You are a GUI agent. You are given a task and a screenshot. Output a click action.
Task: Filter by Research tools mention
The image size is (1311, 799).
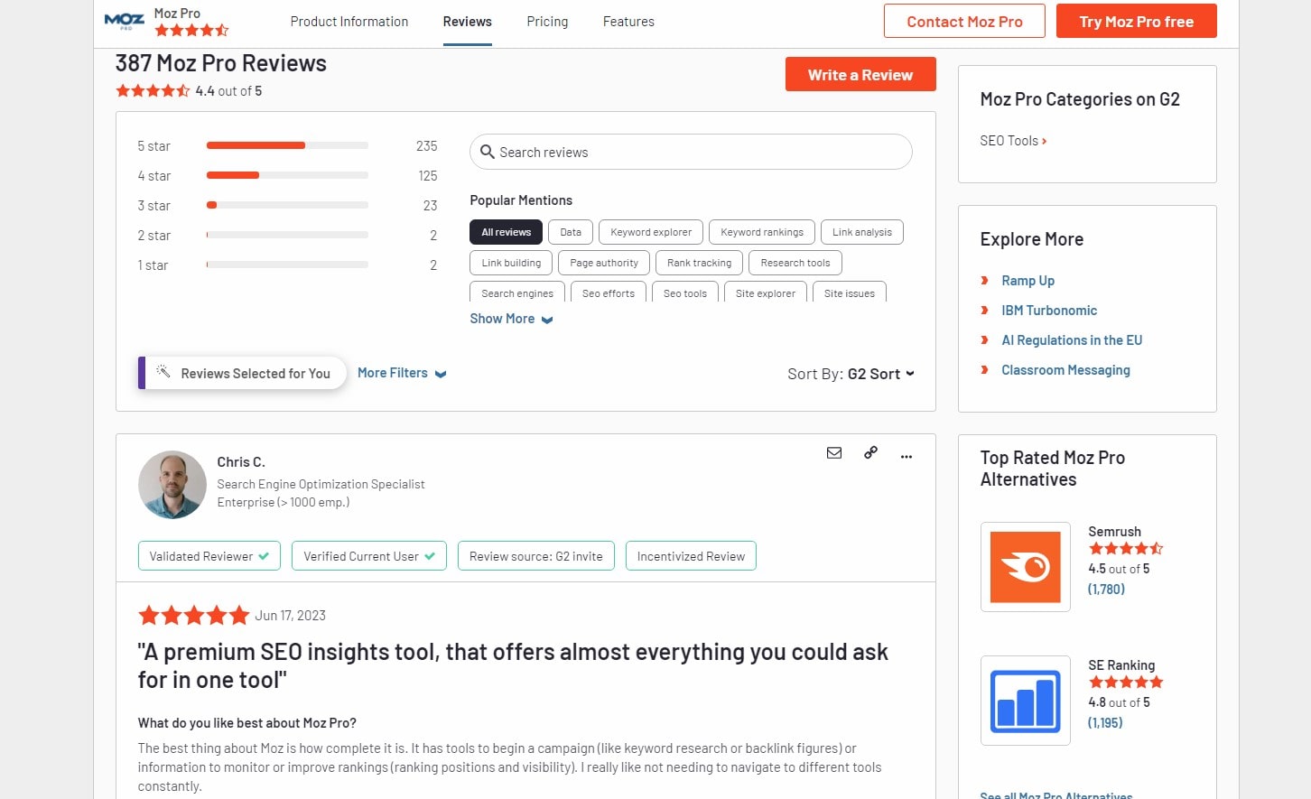click(795, 263)
